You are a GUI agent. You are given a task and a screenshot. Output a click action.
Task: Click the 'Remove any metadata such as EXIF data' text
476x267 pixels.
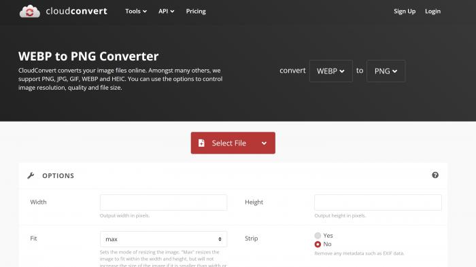click(359, 253)
